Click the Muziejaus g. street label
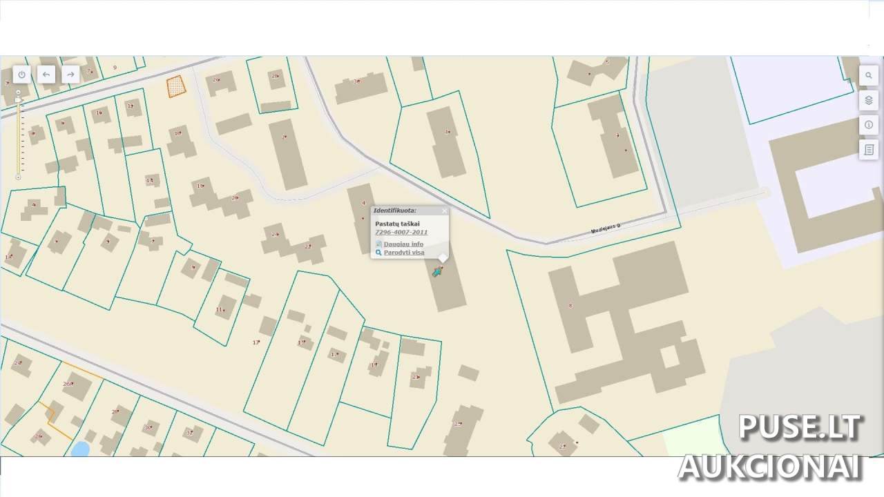The width and height of the screenshot is (884, 497). [606, 230]
